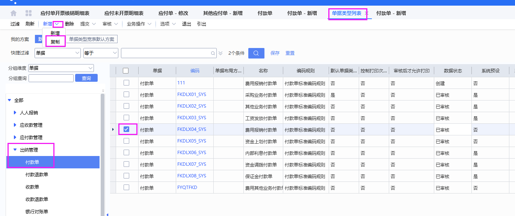Click the blue magnifier search button

coord(256,53)
